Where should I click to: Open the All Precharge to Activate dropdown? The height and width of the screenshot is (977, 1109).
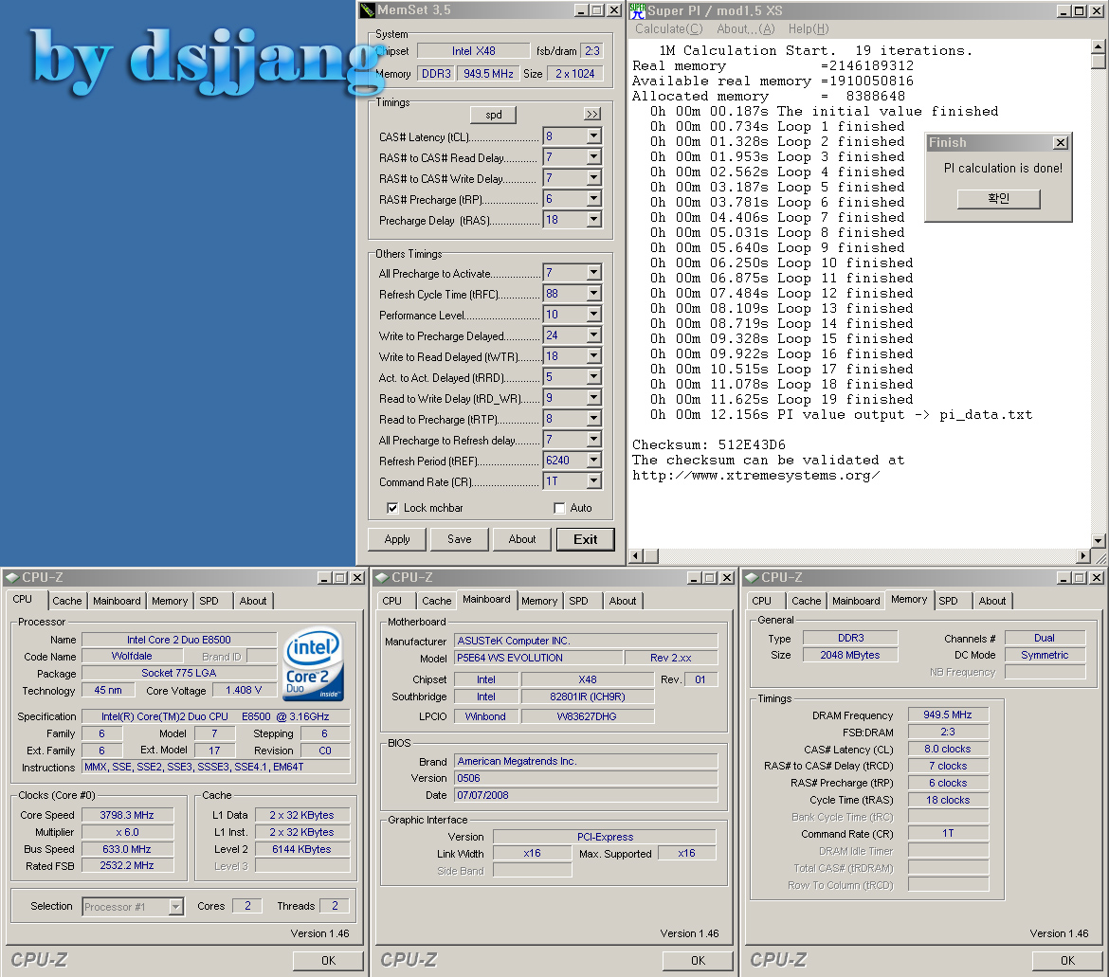(594, 272)
